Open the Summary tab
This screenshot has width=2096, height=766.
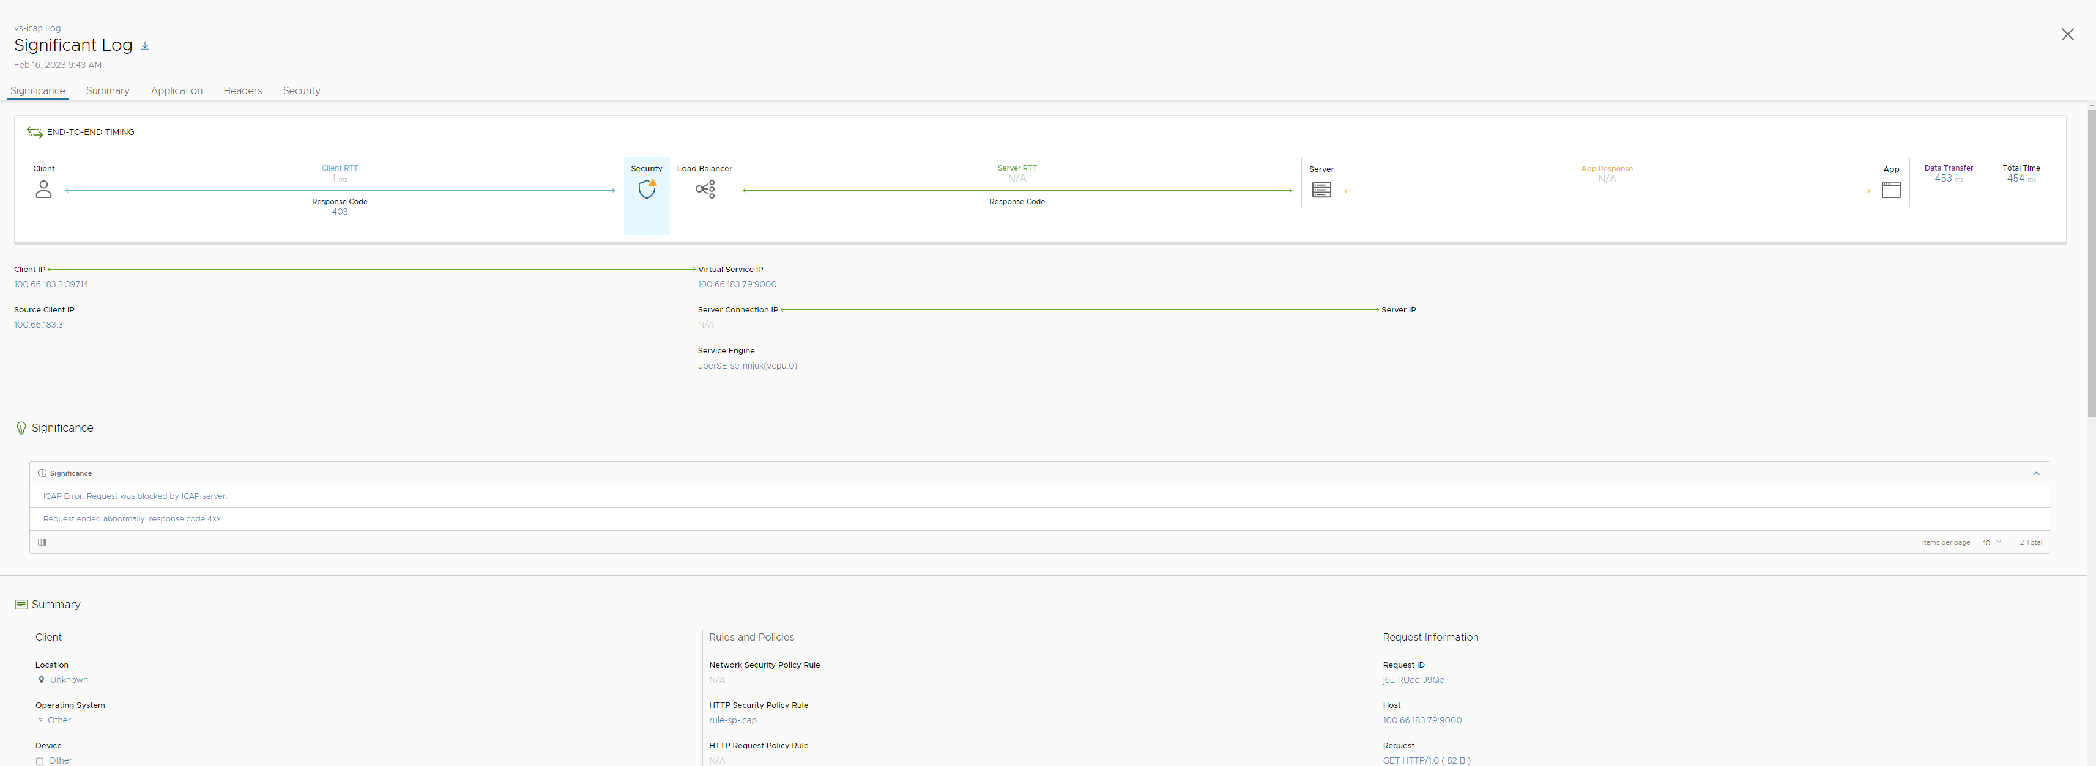tap(108, 90)
